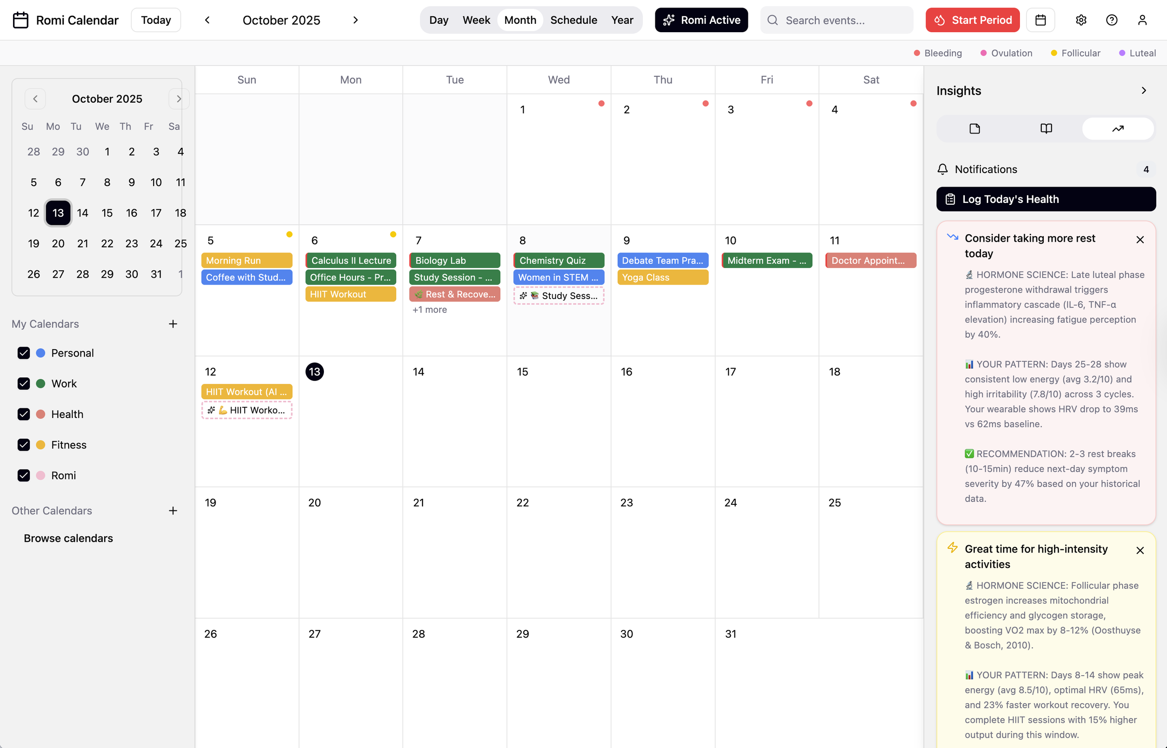1167x748 pixels.
Task: Select the notes page icon tab in Insights
Action: pyautogui.click(x=975, y=129)
